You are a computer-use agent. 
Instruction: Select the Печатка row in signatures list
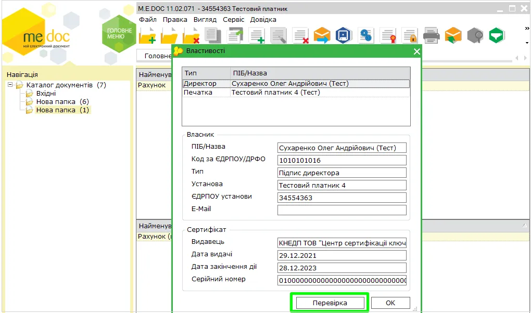tap(296, 93)
